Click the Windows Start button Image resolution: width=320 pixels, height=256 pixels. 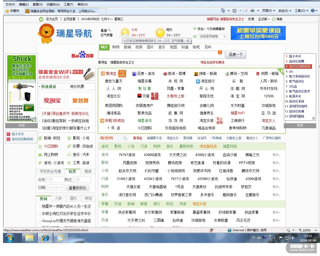[x=10, y=238]
